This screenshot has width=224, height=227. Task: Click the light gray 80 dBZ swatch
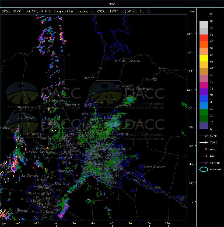(x=204, y=25)
